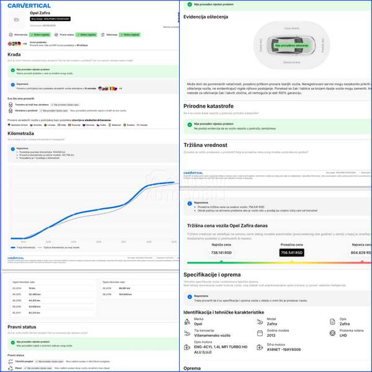
Task: Click the Prirodne katastrofe heading
Action: click(x=208, y=106)
